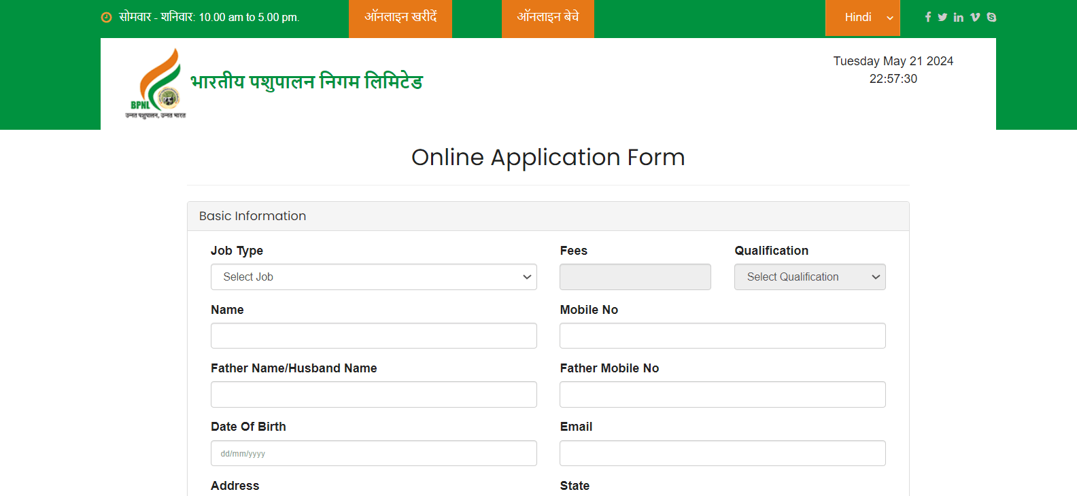Click the Job Type label
1077x496 pixels.
click(237, 251)
